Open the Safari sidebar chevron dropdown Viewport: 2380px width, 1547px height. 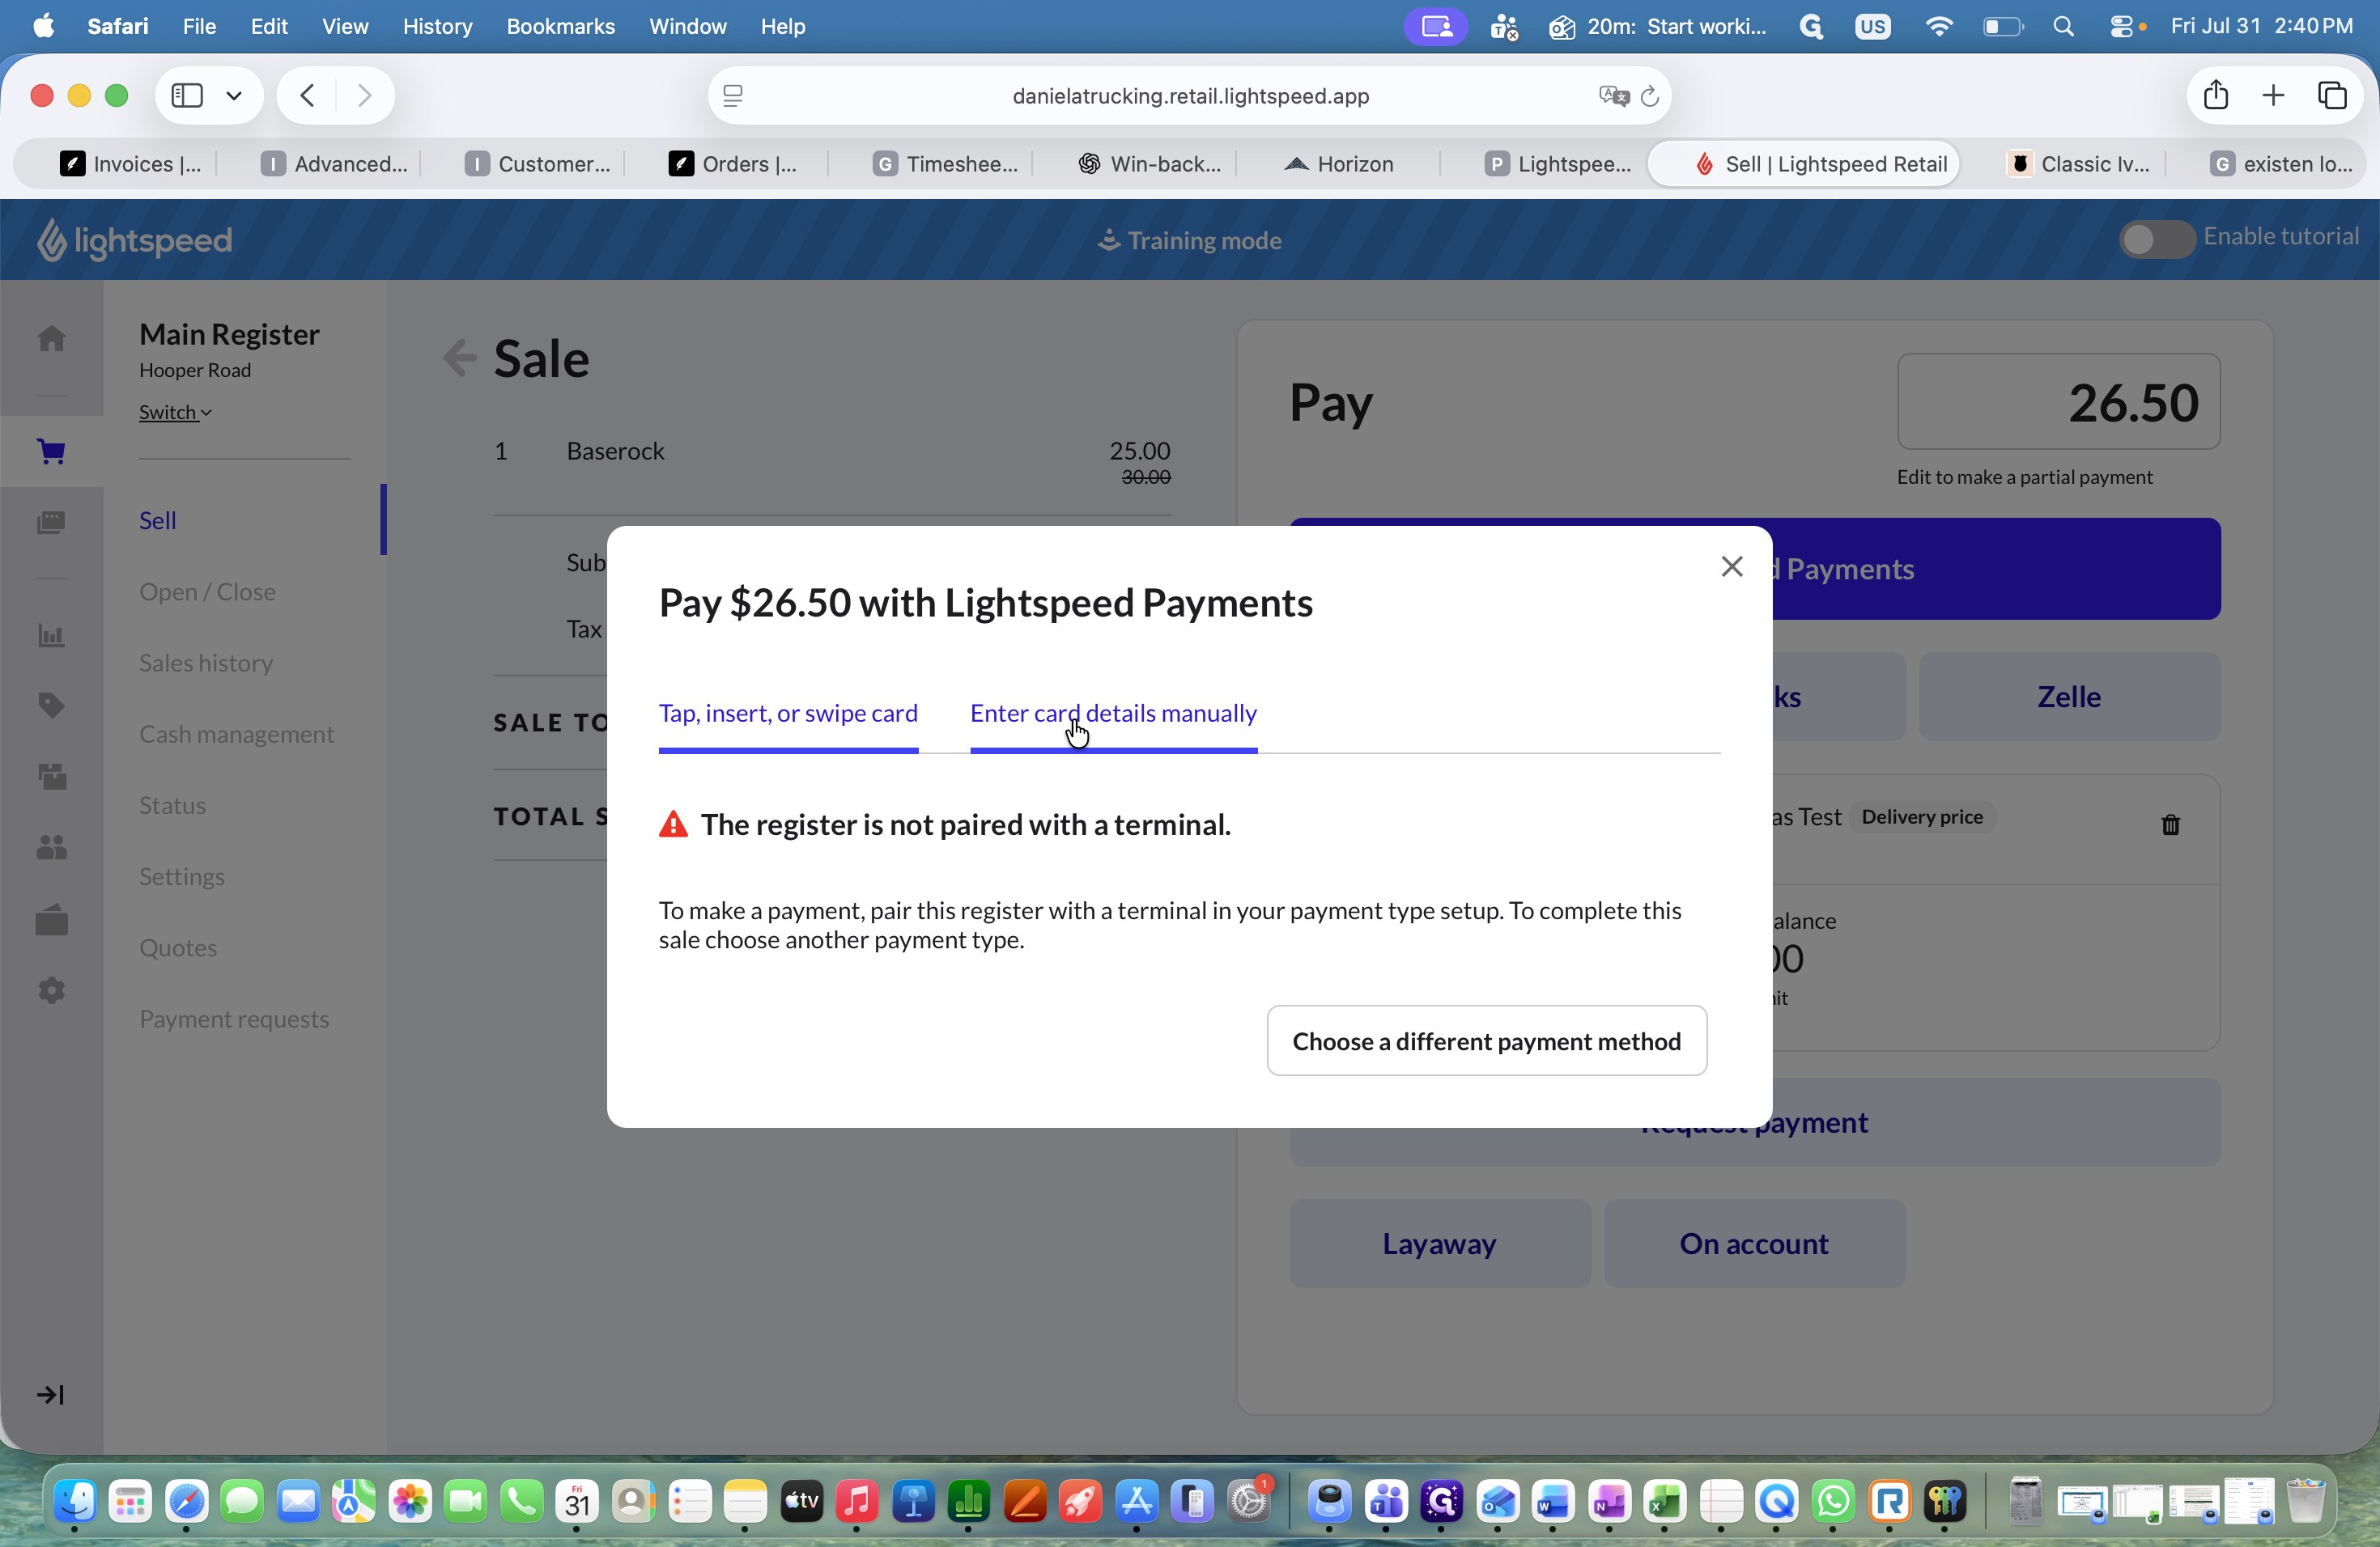[x=234, y=95]
